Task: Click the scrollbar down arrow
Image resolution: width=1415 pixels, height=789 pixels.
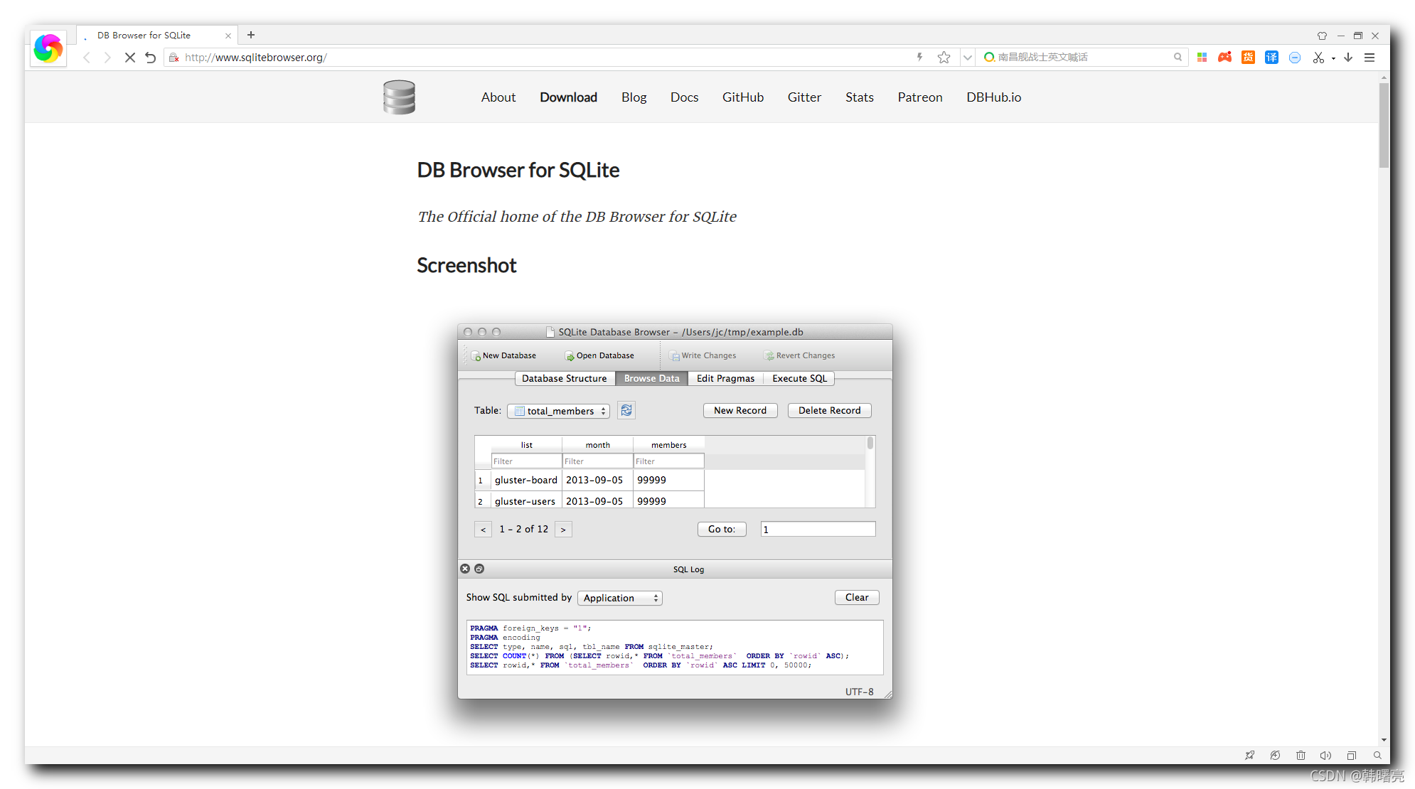Action: [1384, 740]
